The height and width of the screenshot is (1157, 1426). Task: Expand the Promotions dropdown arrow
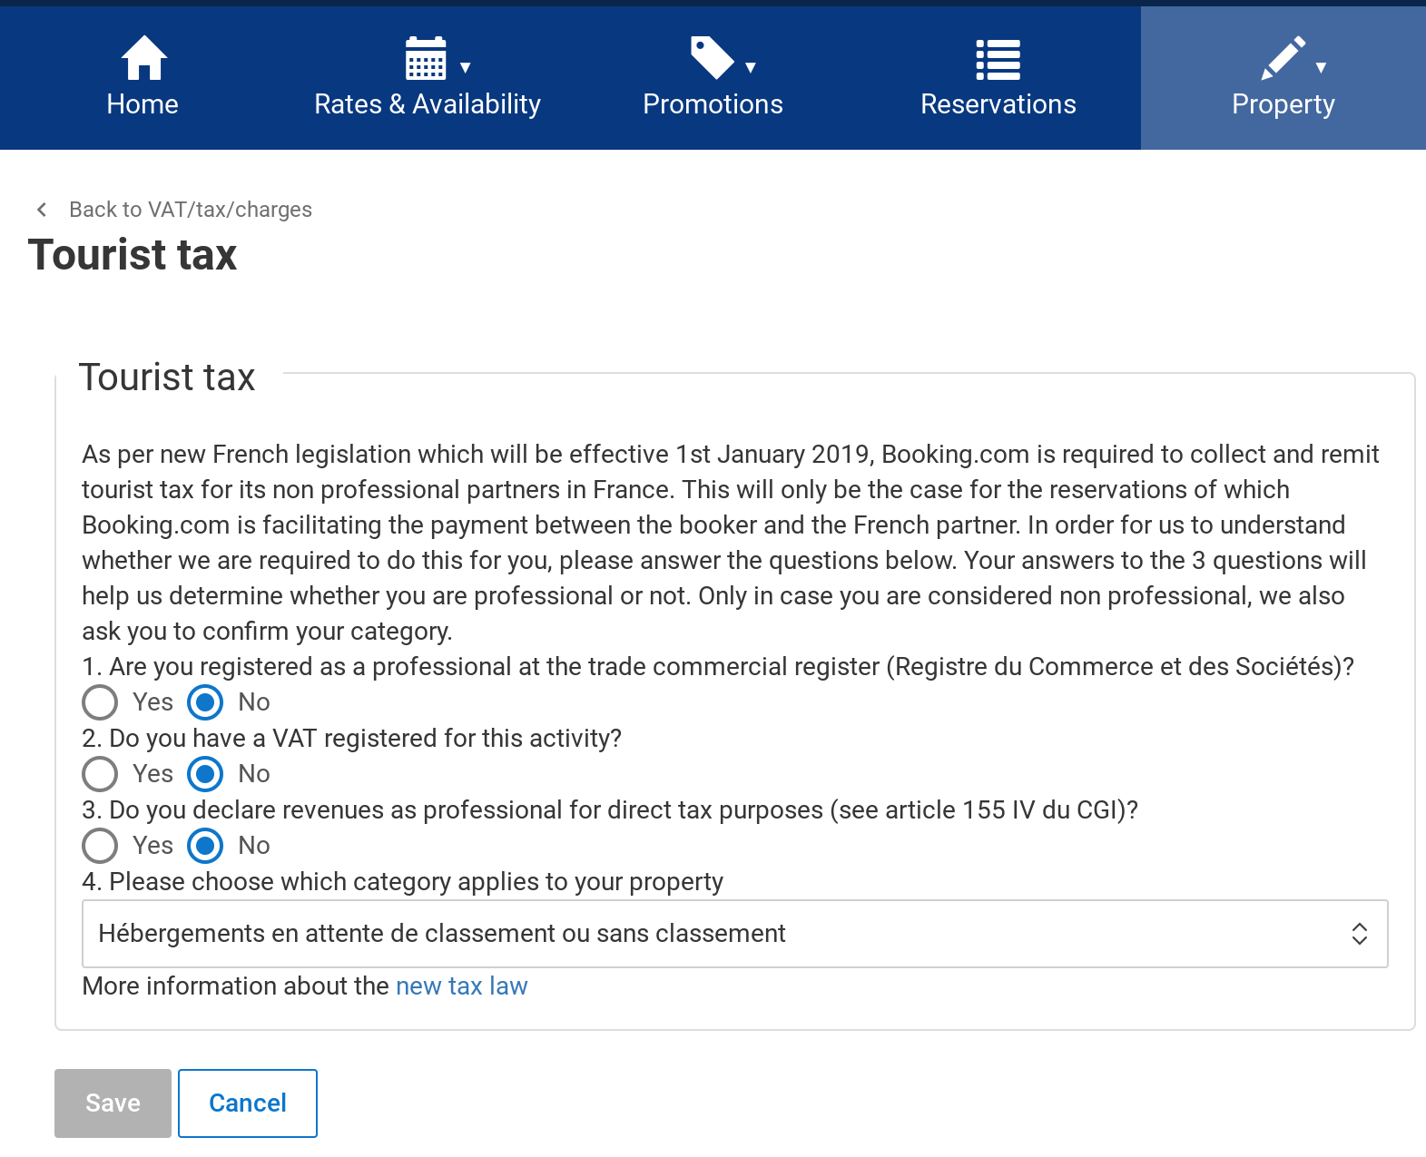(751, 67)
